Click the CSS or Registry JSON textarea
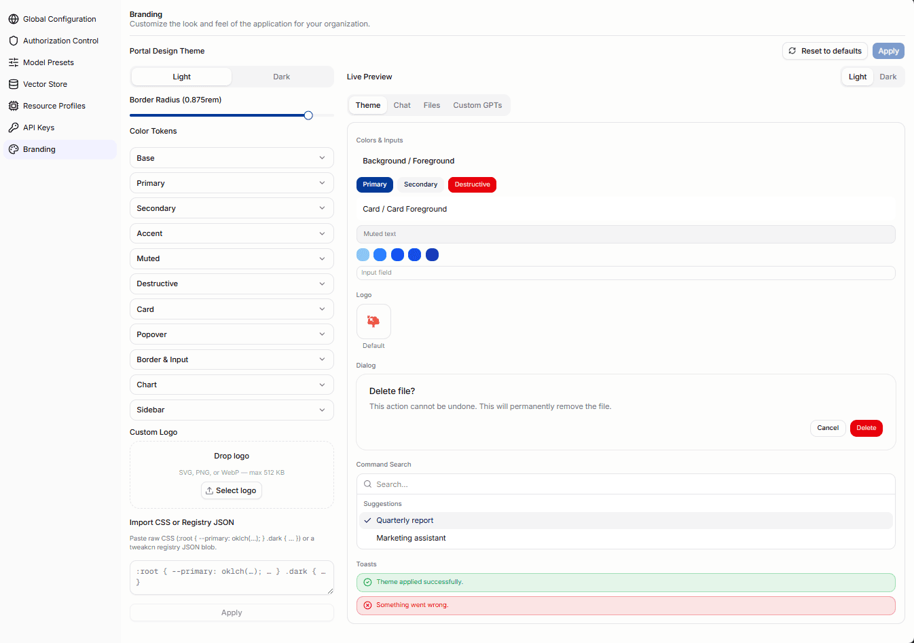Image resolution: width=914 pixels, height=643 pixels. [232, 577]
